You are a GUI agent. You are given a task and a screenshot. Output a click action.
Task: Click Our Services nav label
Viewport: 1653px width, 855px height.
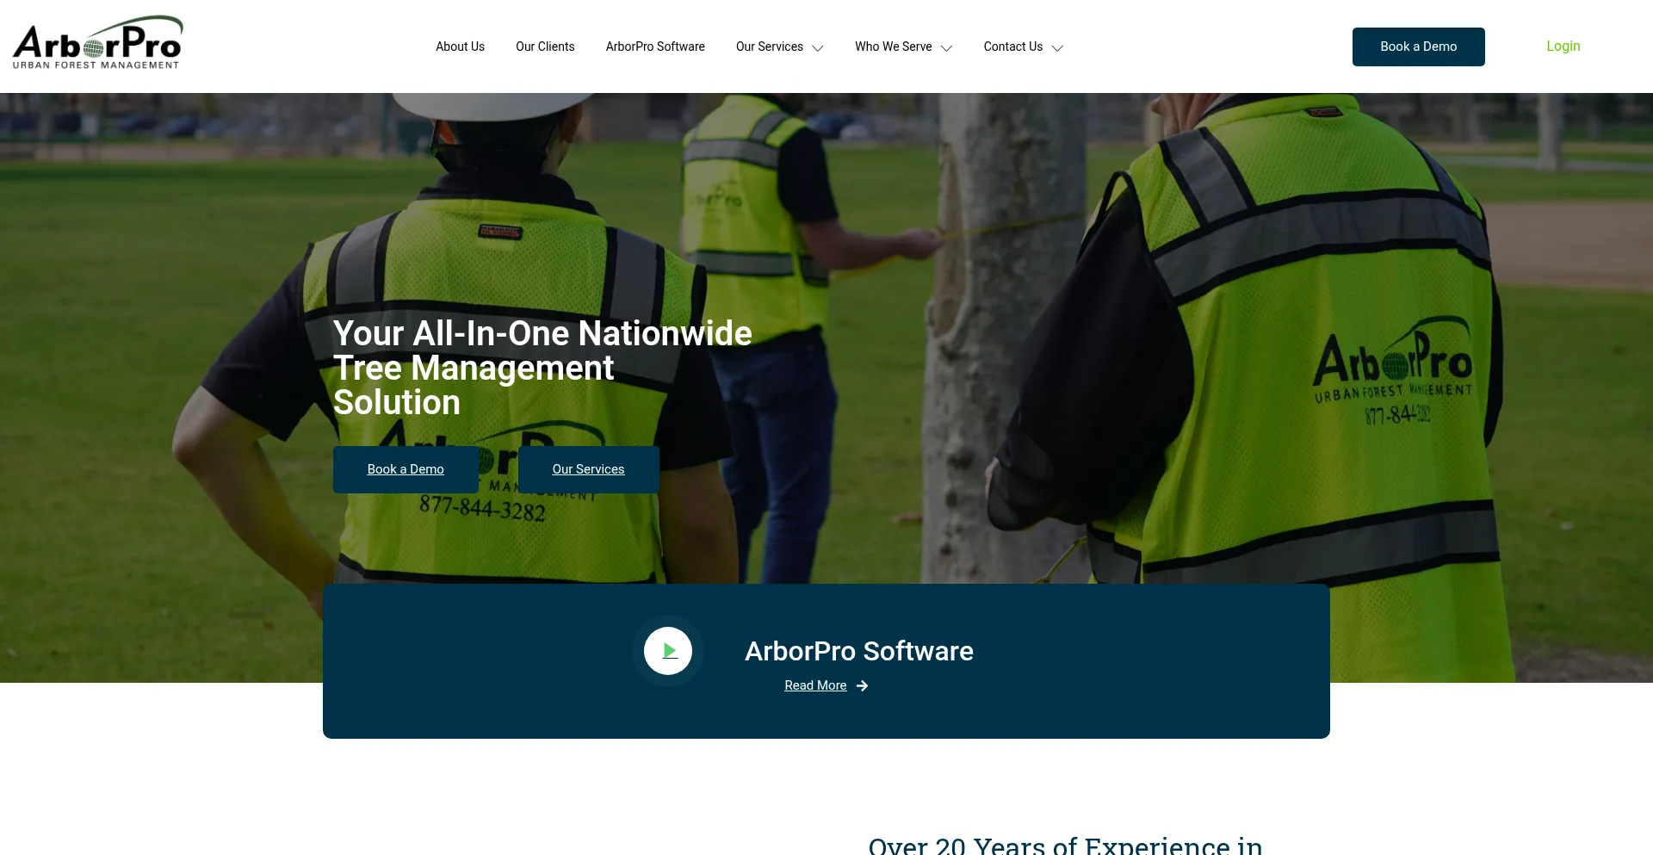click(769, 46)
